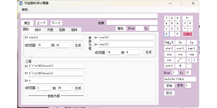Click the 上一个 previous button

(41, 23)
